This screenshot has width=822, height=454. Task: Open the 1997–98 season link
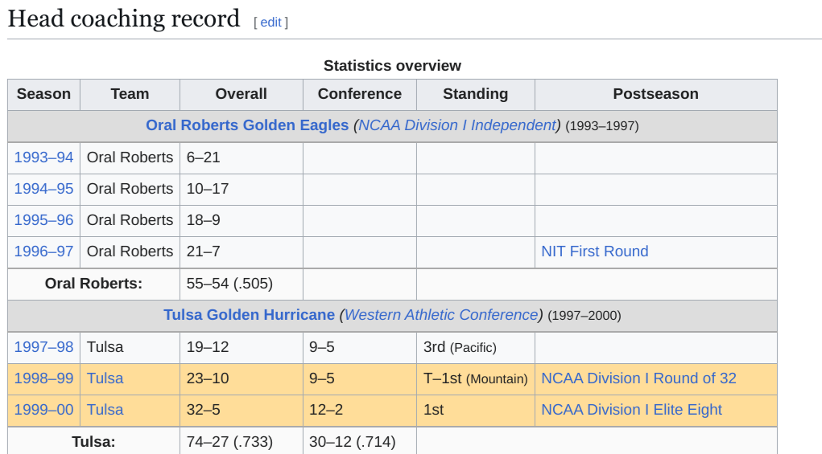click(43, 347)
